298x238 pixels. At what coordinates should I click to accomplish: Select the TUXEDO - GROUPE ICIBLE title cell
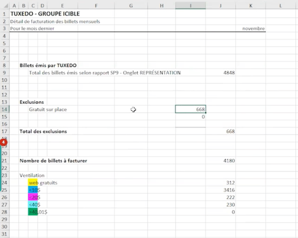click(45, 14)
